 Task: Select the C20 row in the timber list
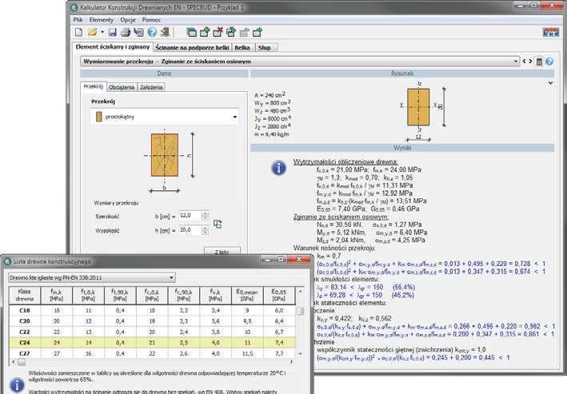pyautogui.click(x=152, y=321)
